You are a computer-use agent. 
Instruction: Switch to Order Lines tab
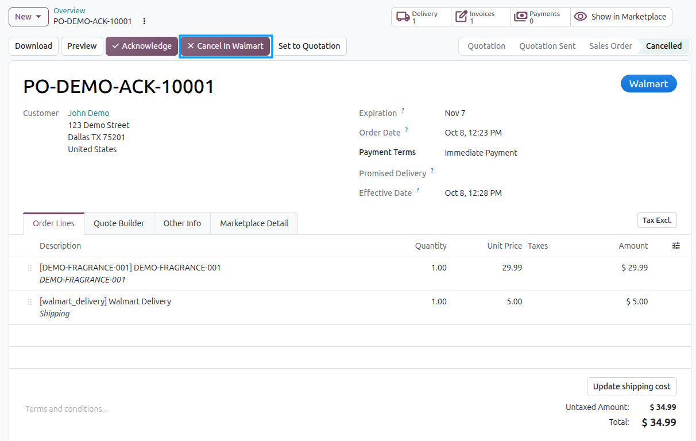(x=54, y=223)
